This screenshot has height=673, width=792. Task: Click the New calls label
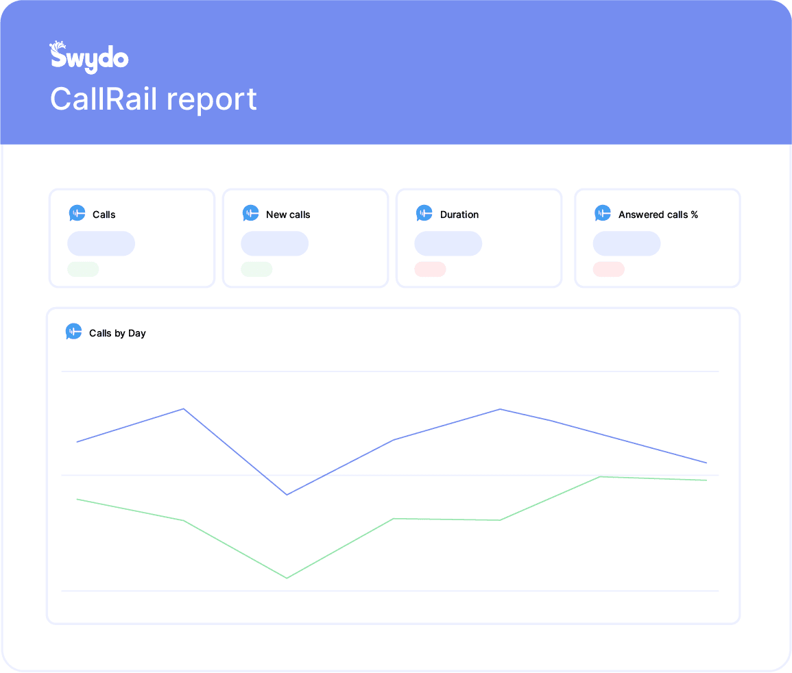point(288,215)
